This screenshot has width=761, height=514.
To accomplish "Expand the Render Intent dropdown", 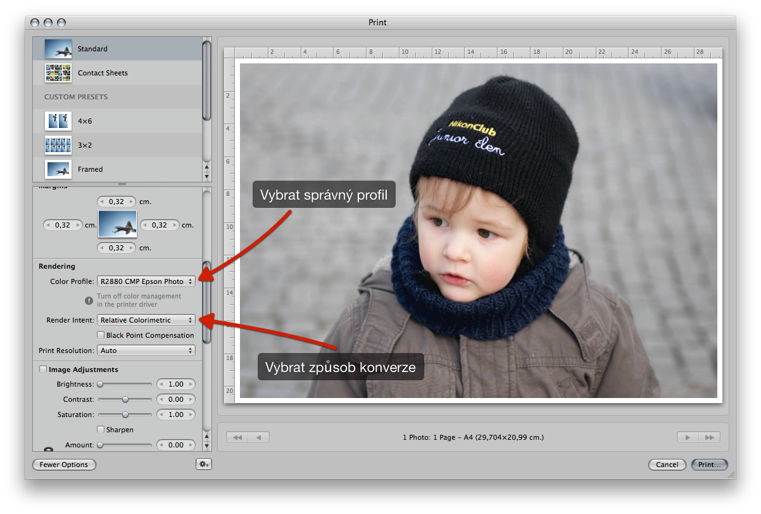I will click(146, 320).
